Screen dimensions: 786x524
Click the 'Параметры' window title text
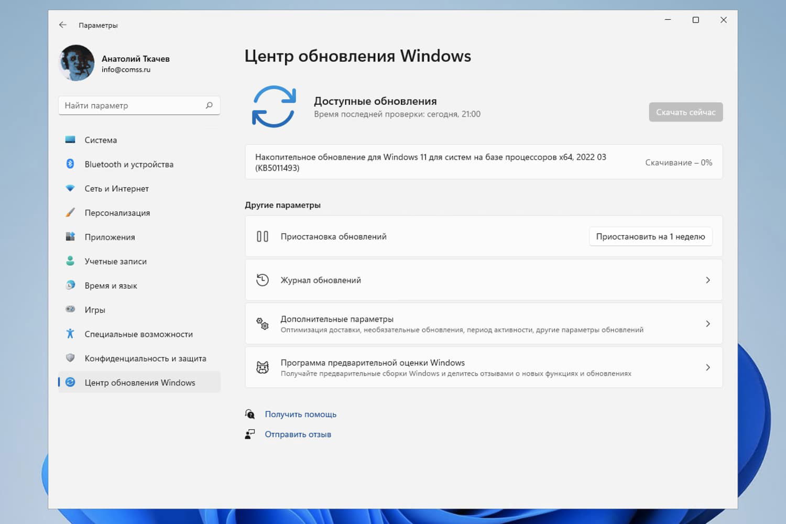tap(98, 25)
